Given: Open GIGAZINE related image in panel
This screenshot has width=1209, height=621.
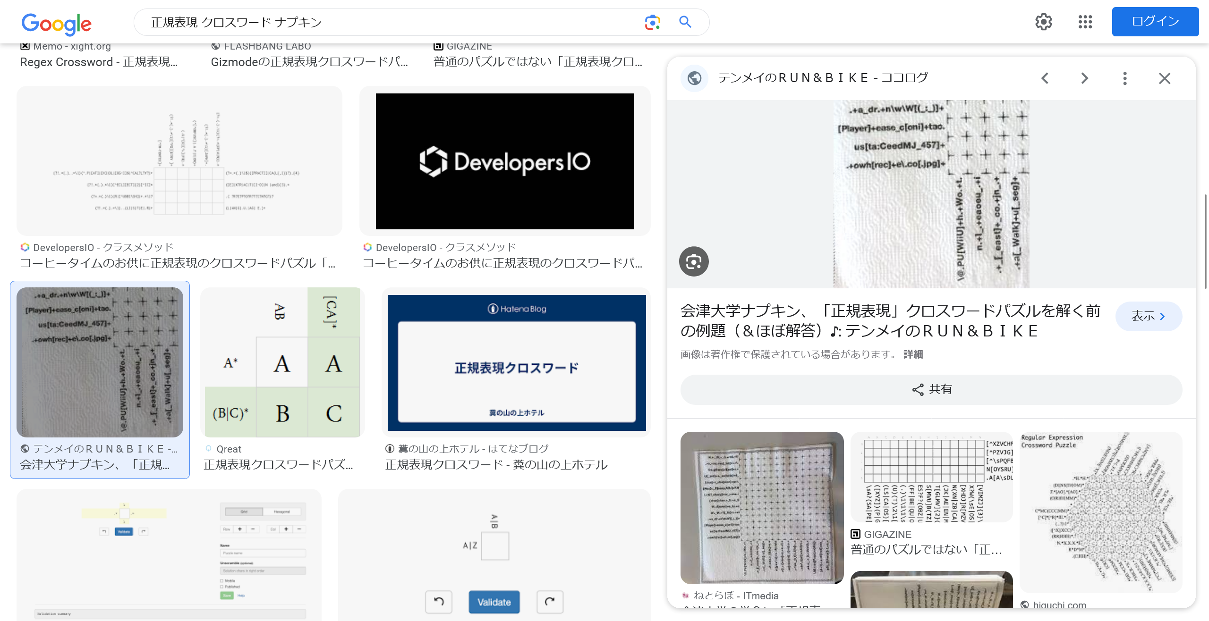Looking at the screenshot, I should tap(931, 478).
